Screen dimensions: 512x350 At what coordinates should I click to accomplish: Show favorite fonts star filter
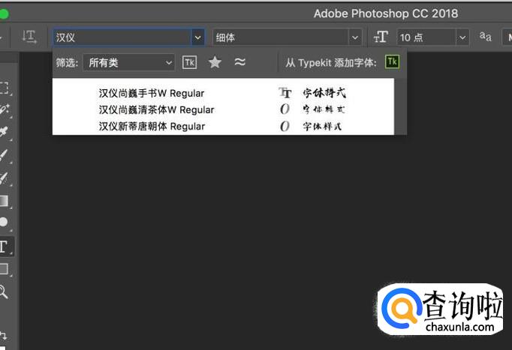[x=215, y=62]
